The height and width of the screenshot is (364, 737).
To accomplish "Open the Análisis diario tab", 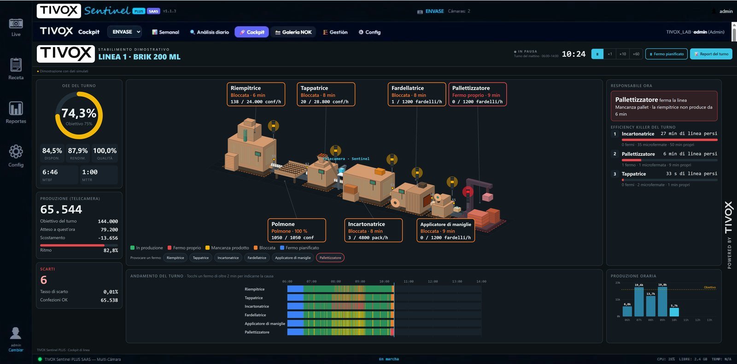I will (210, 32).
